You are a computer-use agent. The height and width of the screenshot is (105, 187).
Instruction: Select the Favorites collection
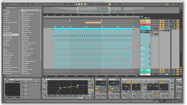(x=8, y=12)
